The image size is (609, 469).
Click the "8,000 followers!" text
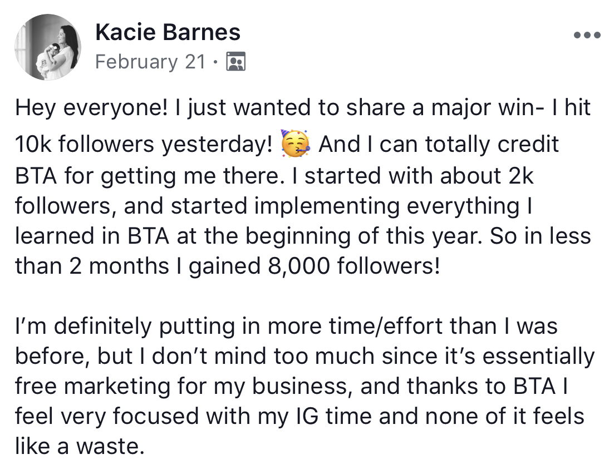coord(354,266)
